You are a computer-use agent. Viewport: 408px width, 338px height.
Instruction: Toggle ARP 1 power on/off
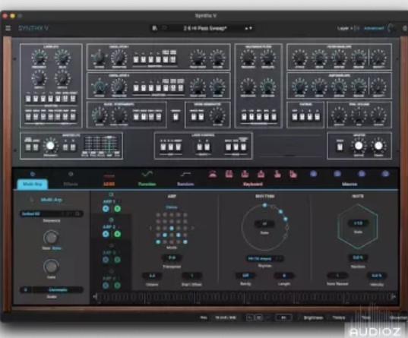tap(111, 194)
